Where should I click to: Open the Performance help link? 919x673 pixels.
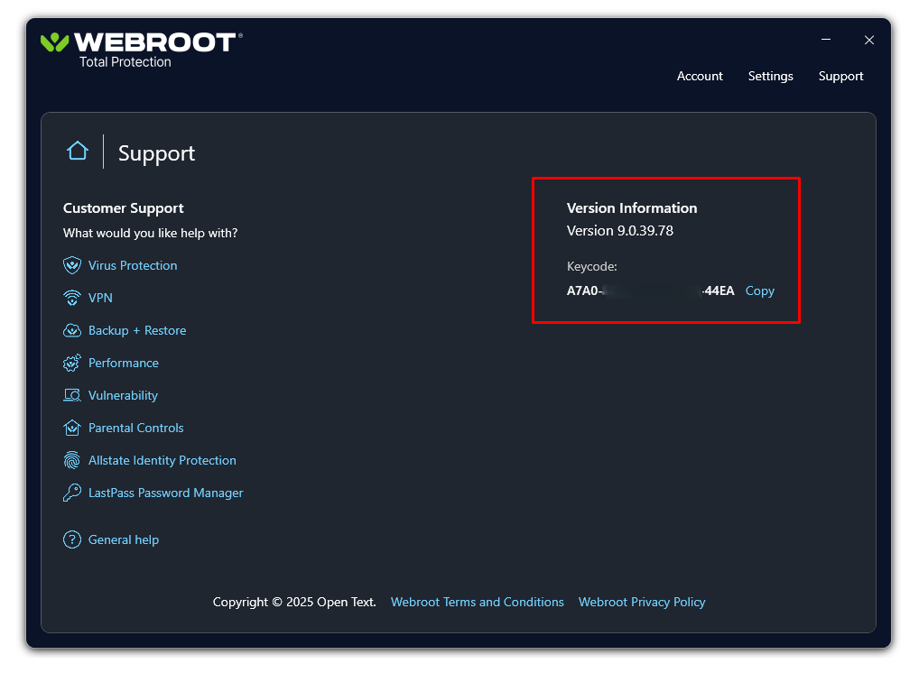pyautogui.click(x=124, y=364)
